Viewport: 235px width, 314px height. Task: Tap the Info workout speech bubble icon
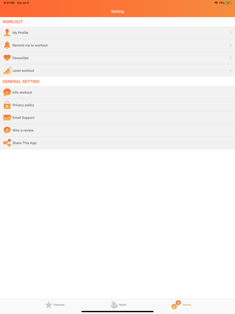point(7,92)
